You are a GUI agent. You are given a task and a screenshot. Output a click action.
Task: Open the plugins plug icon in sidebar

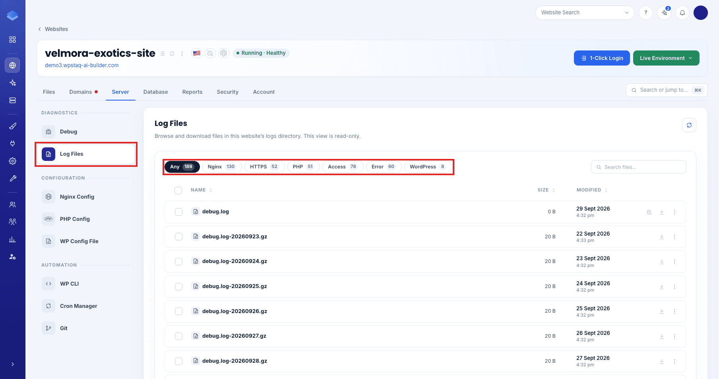[x=13, y=143]
